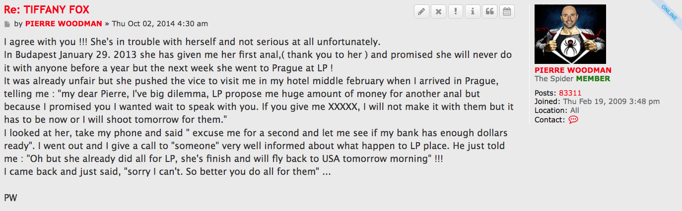Open post information via the 'i' icon
The width and height of the screenshot is (682, 211).
473,12
